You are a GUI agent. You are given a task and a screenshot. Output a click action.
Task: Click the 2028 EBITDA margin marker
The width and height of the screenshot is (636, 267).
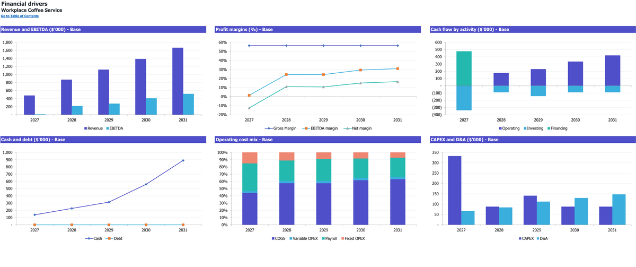tap(286, 75)
